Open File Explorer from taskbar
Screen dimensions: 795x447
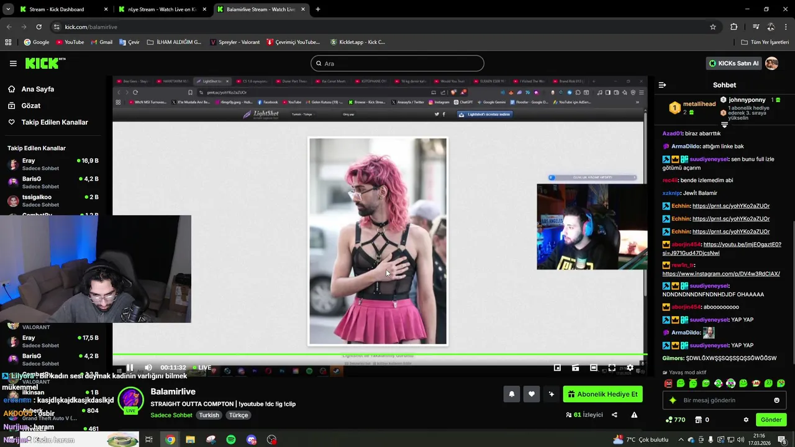tap(190, 440)
